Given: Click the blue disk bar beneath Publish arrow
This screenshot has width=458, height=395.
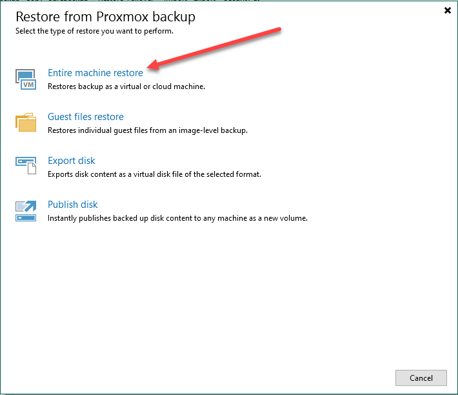Looking at the screenshot, I should (x=26, y=218).
